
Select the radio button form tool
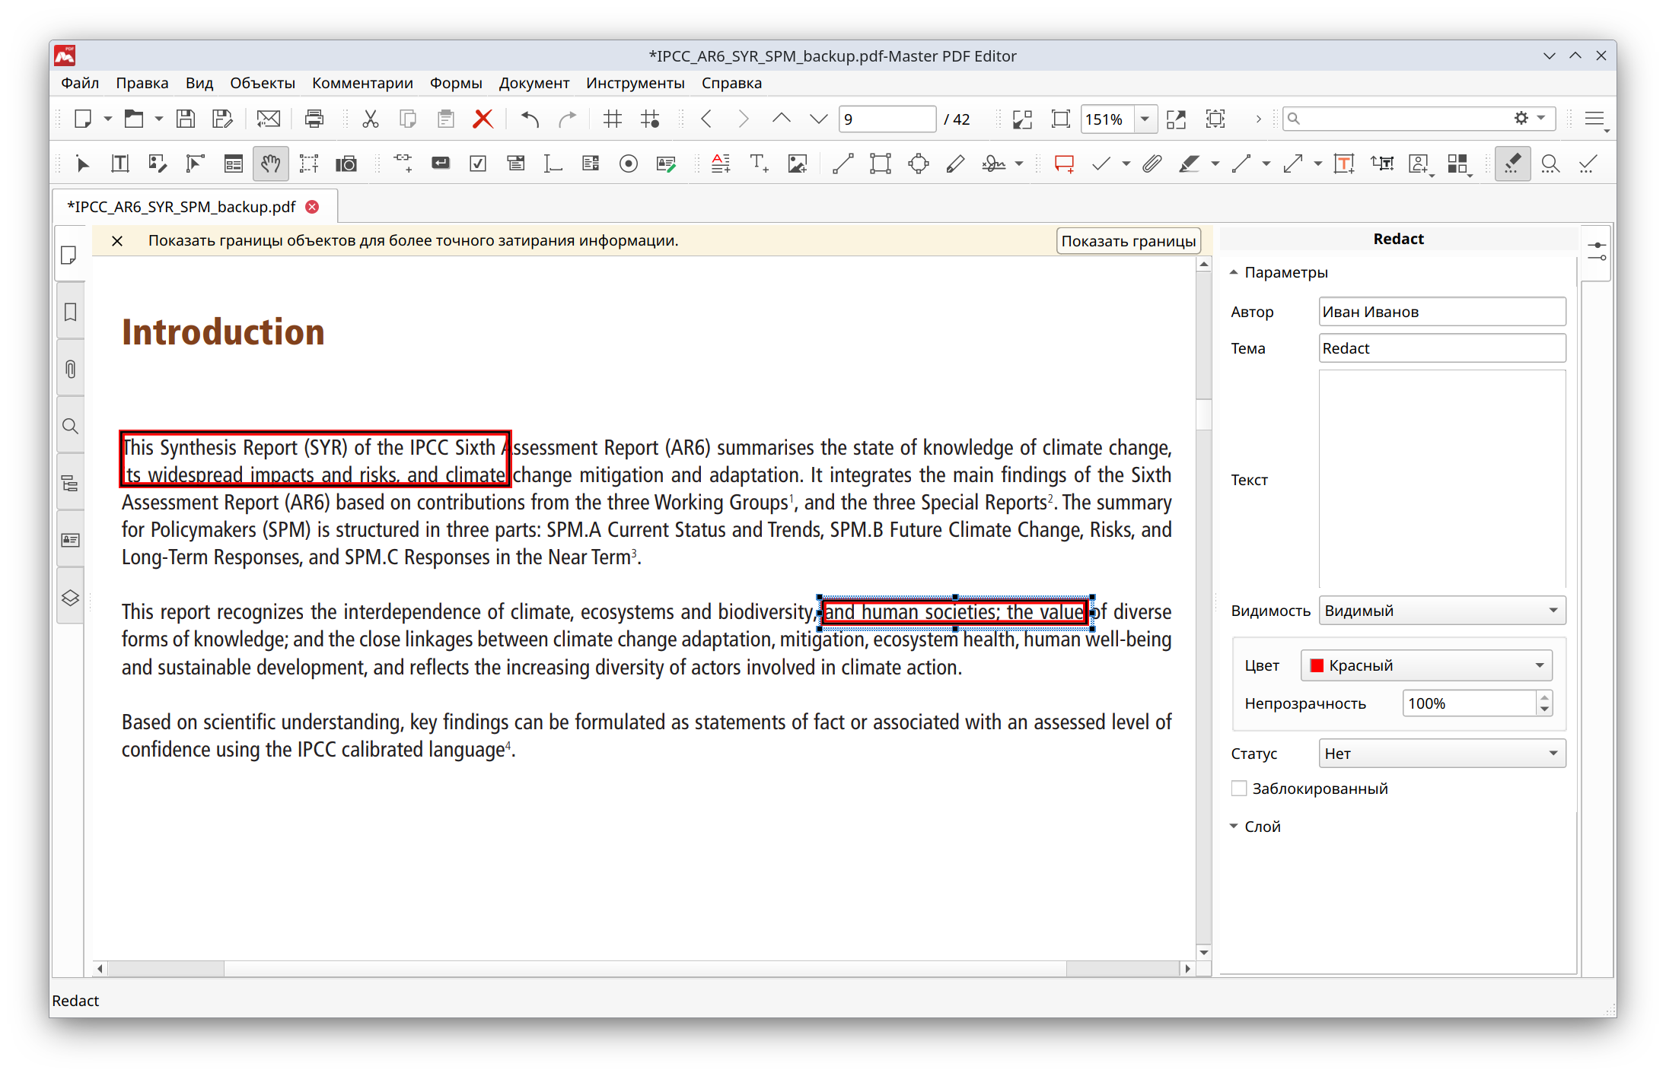pos(629,163)
